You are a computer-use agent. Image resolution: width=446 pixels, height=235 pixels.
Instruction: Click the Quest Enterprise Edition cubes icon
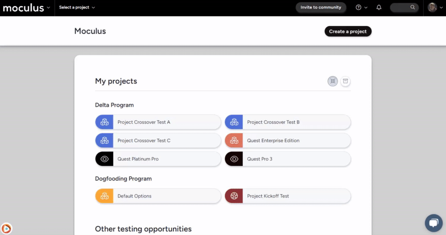234,141
